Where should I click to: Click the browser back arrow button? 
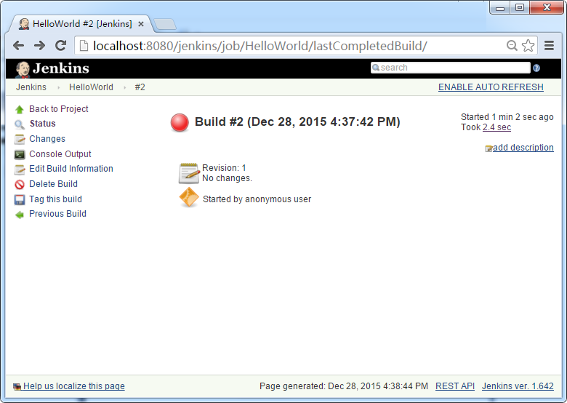(x=18, y=46)
